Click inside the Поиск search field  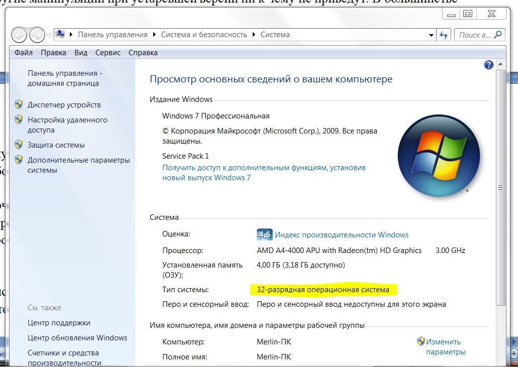pos(473,35)
